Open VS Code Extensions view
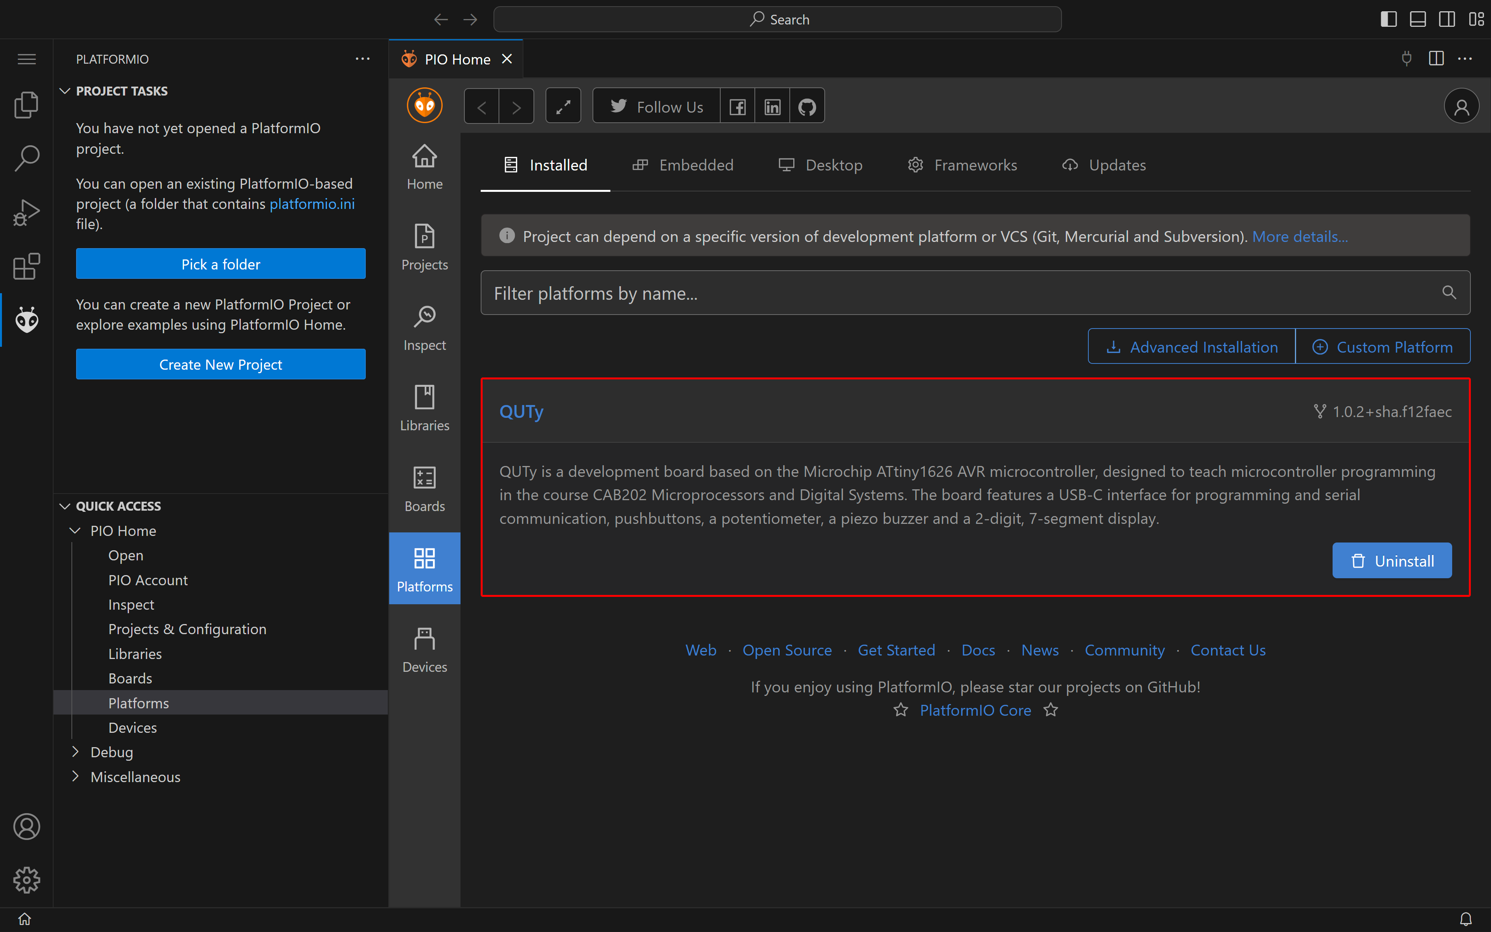Image resolution: width=1491 pixels, height=932 pixels. tap(26, 266)
